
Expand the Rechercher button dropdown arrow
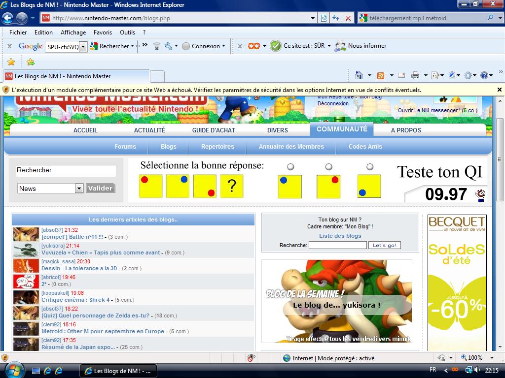(x=132, y=46)
